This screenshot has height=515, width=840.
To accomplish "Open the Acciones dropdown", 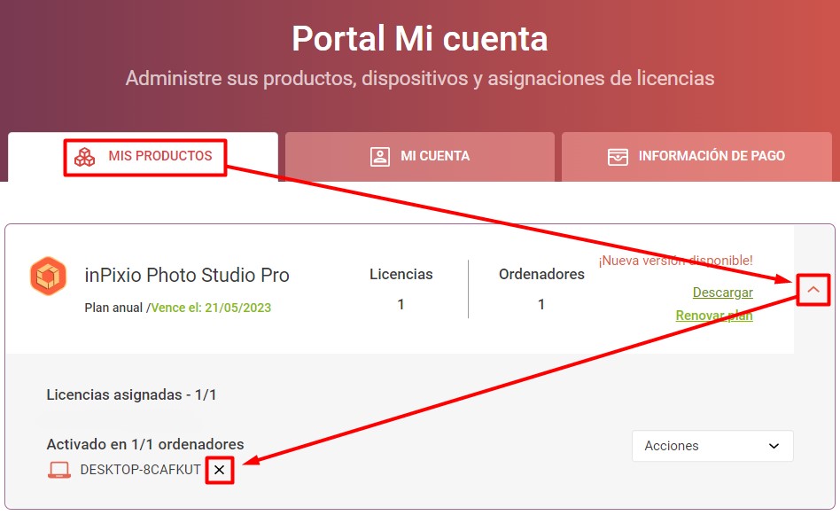I will pos(712,446).
